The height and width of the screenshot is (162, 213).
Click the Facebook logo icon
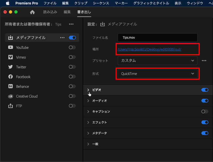pyautogui.click(x=10, y=77)
